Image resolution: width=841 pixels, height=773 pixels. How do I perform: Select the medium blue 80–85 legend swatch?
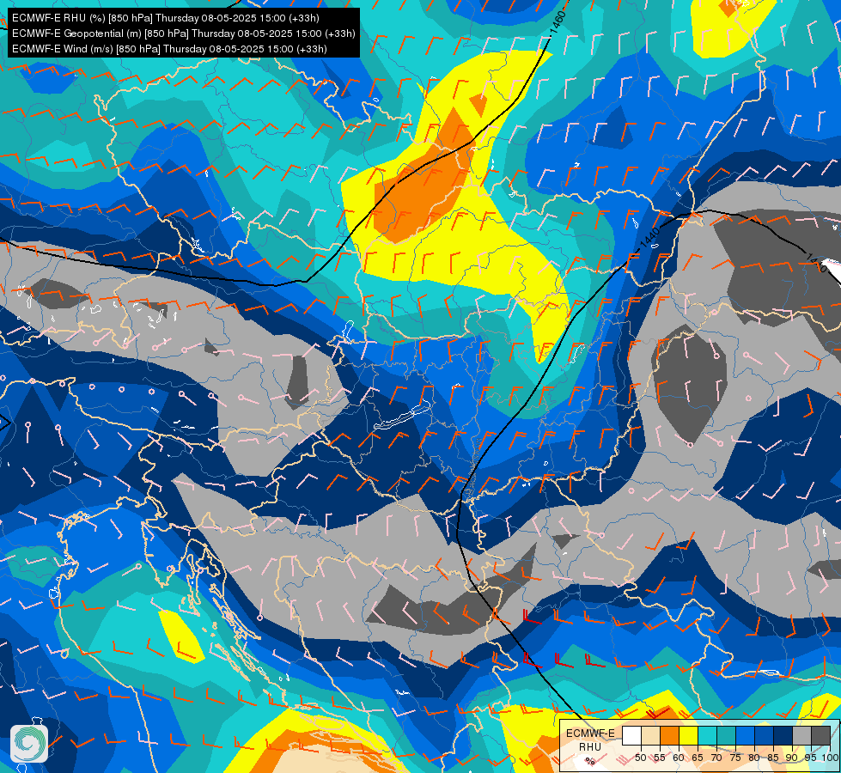(764, 735)
